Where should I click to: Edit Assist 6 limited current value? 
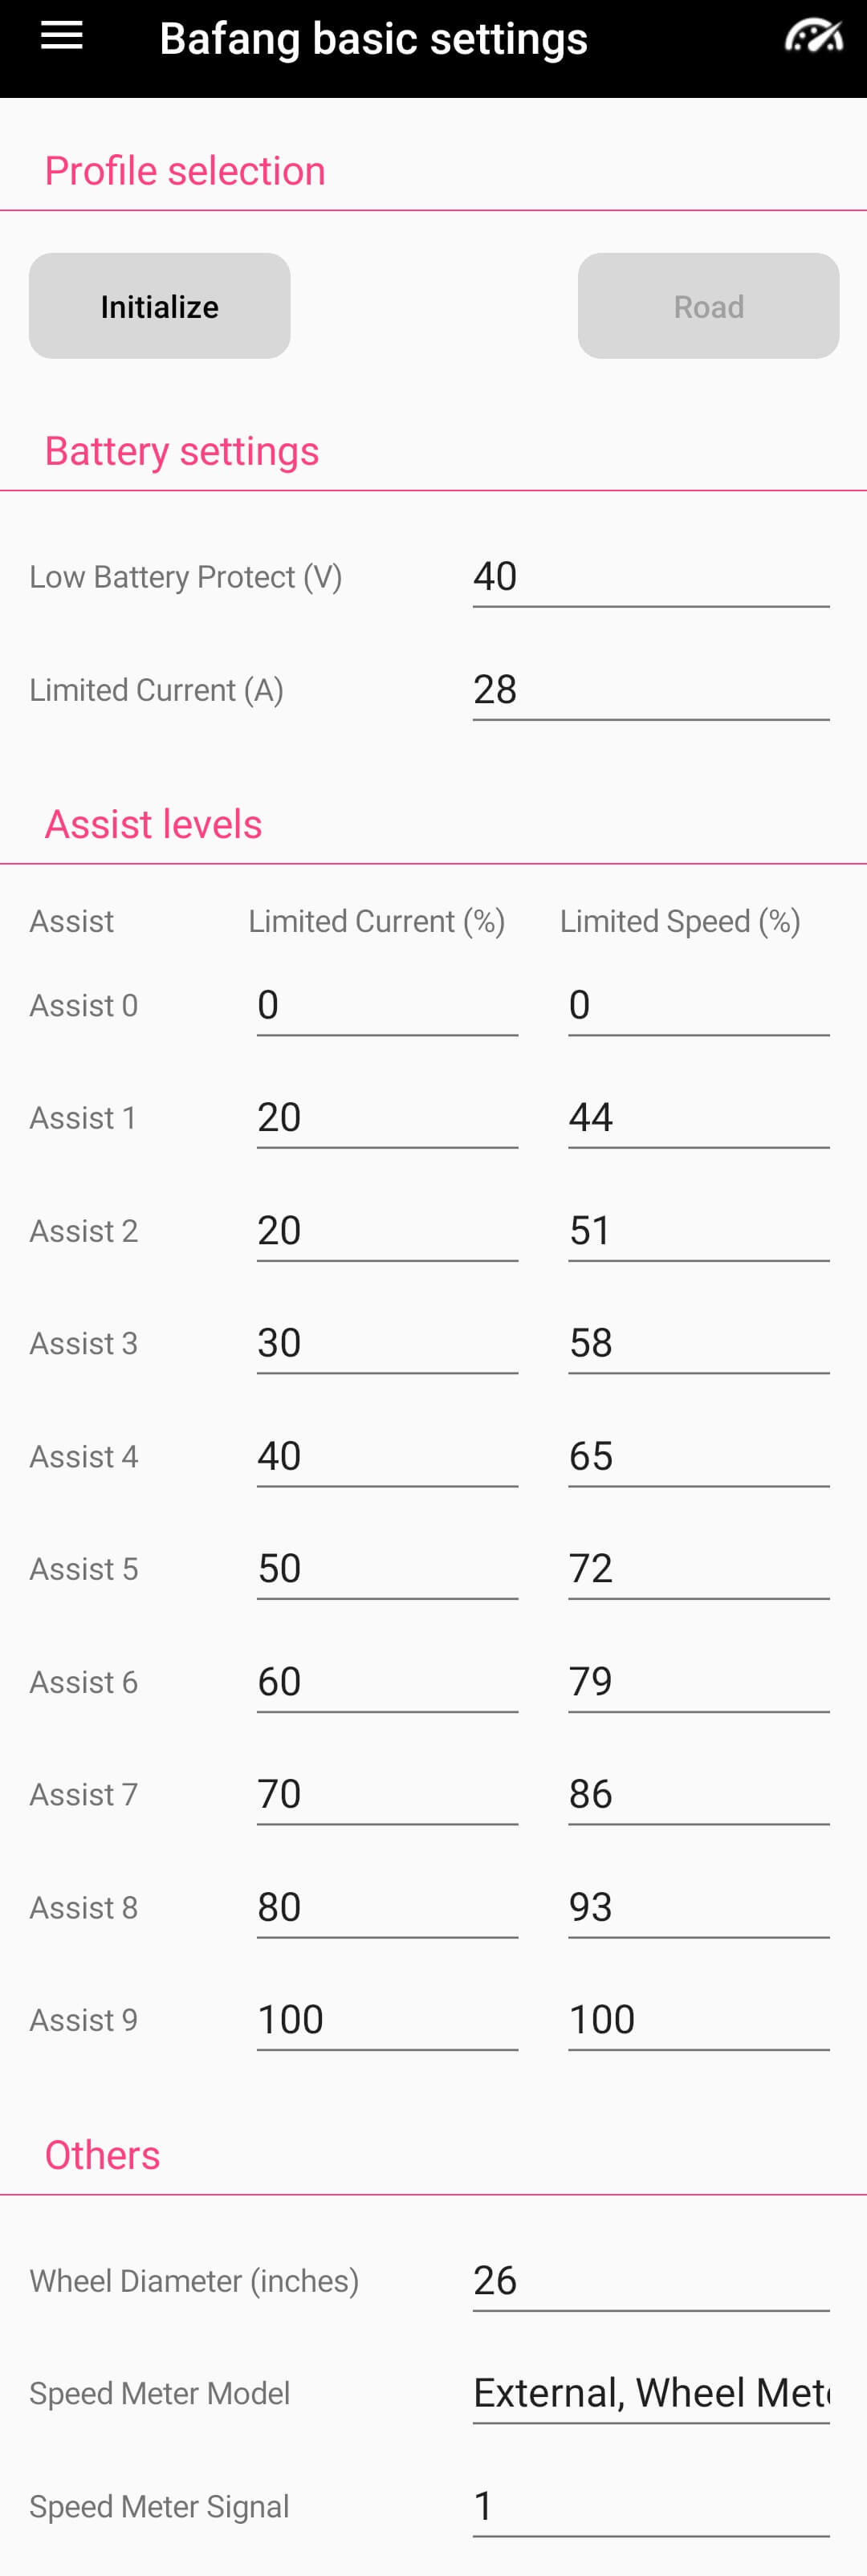[387, 1681]
